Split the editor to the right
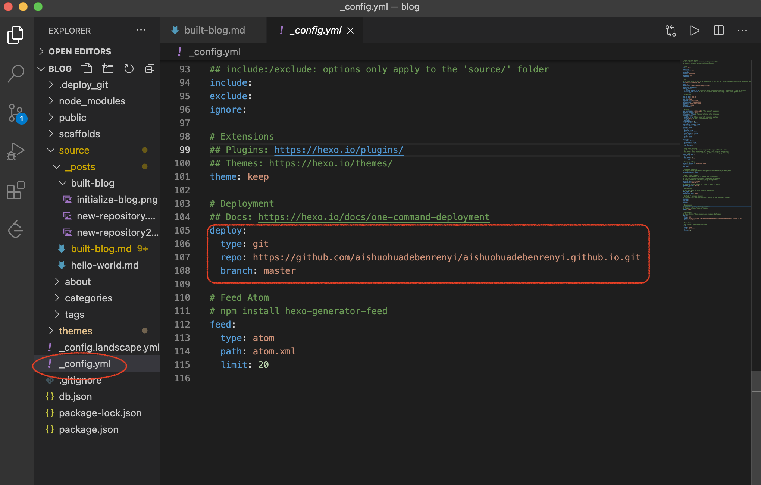The width and height of the screenshot is (761, 485). 718,31
